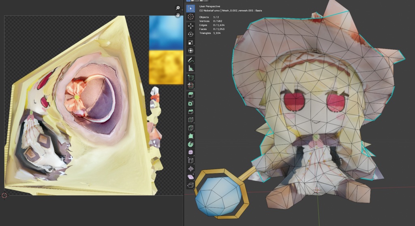
Task: Select the Annotate pencil tool
Action: (190, 60)
